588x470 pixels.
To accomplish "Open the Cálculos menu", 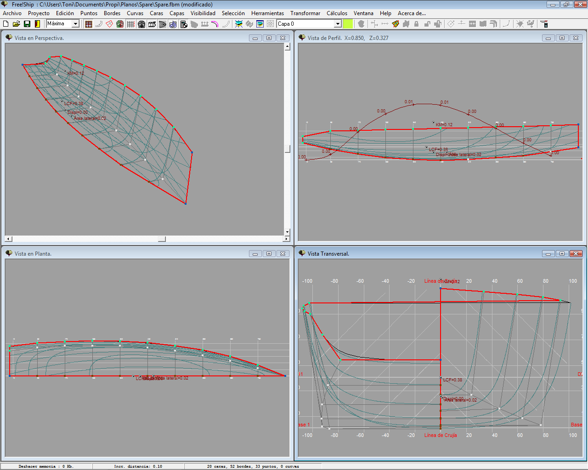I will coord(337,13).
